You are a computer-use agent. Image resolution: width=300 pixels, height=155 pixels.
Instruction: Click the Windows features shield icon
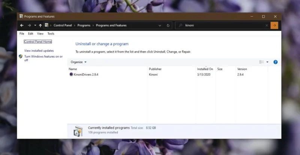click(x=21, y=56)
